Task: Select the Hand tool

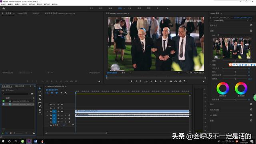Action: pyautogui.click(x=40, y=110)
